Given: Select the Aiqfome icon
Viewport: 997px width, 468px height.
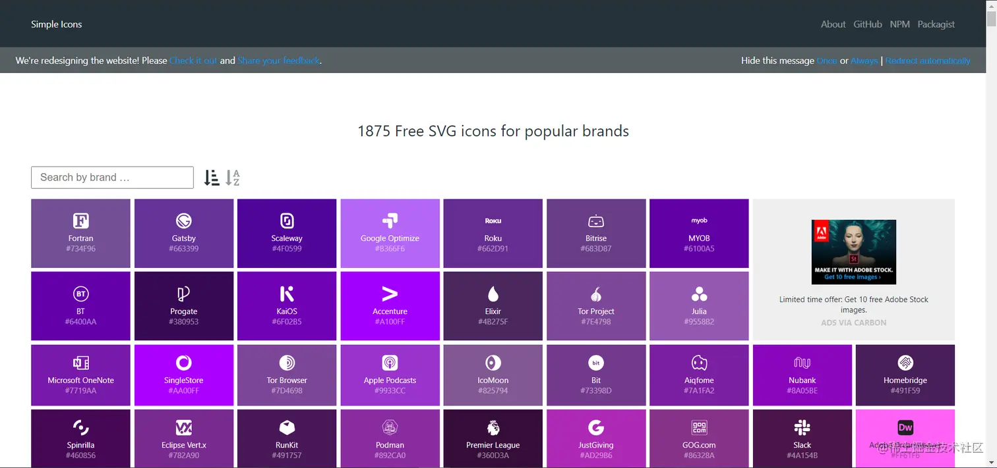Looking at the screenshot, I should point(699,363).
